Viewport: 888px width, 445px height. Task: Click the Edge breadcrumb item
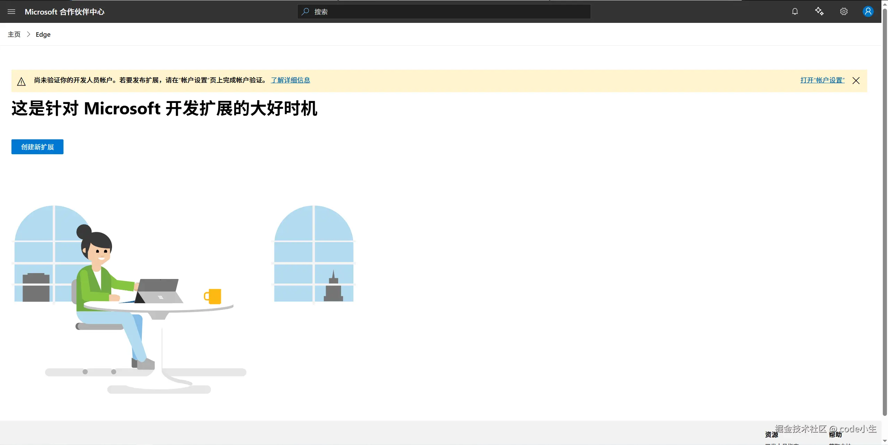43,35
